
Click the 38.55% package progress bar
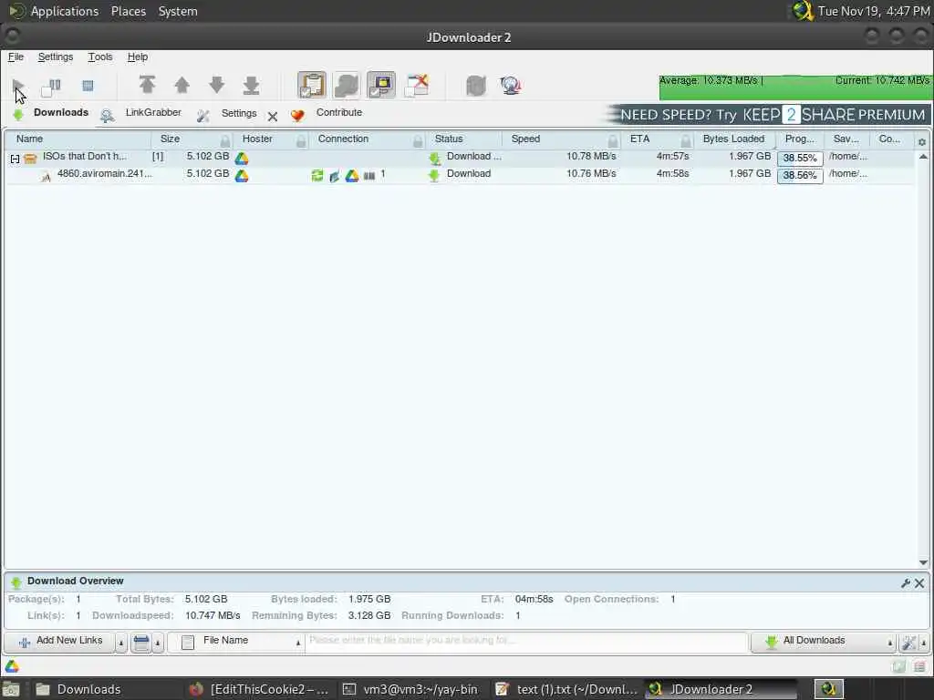pos(800,159)
